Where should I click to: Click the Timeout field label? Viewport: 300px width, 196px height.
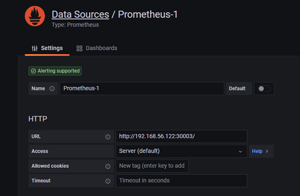[x=41, y=181]
